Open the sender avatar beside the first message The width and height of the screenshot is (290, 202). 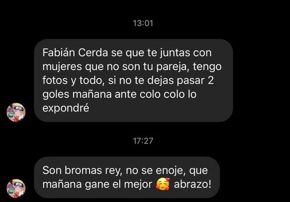(16, 112)
